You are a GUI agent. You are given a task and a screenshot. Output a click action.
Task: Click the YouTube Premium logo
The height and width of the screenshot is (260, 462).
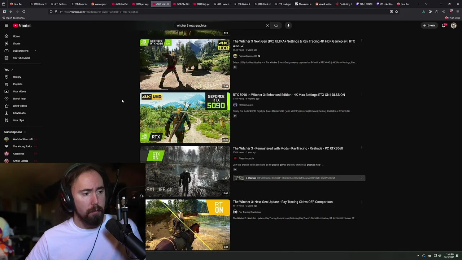tap(22, 26)
